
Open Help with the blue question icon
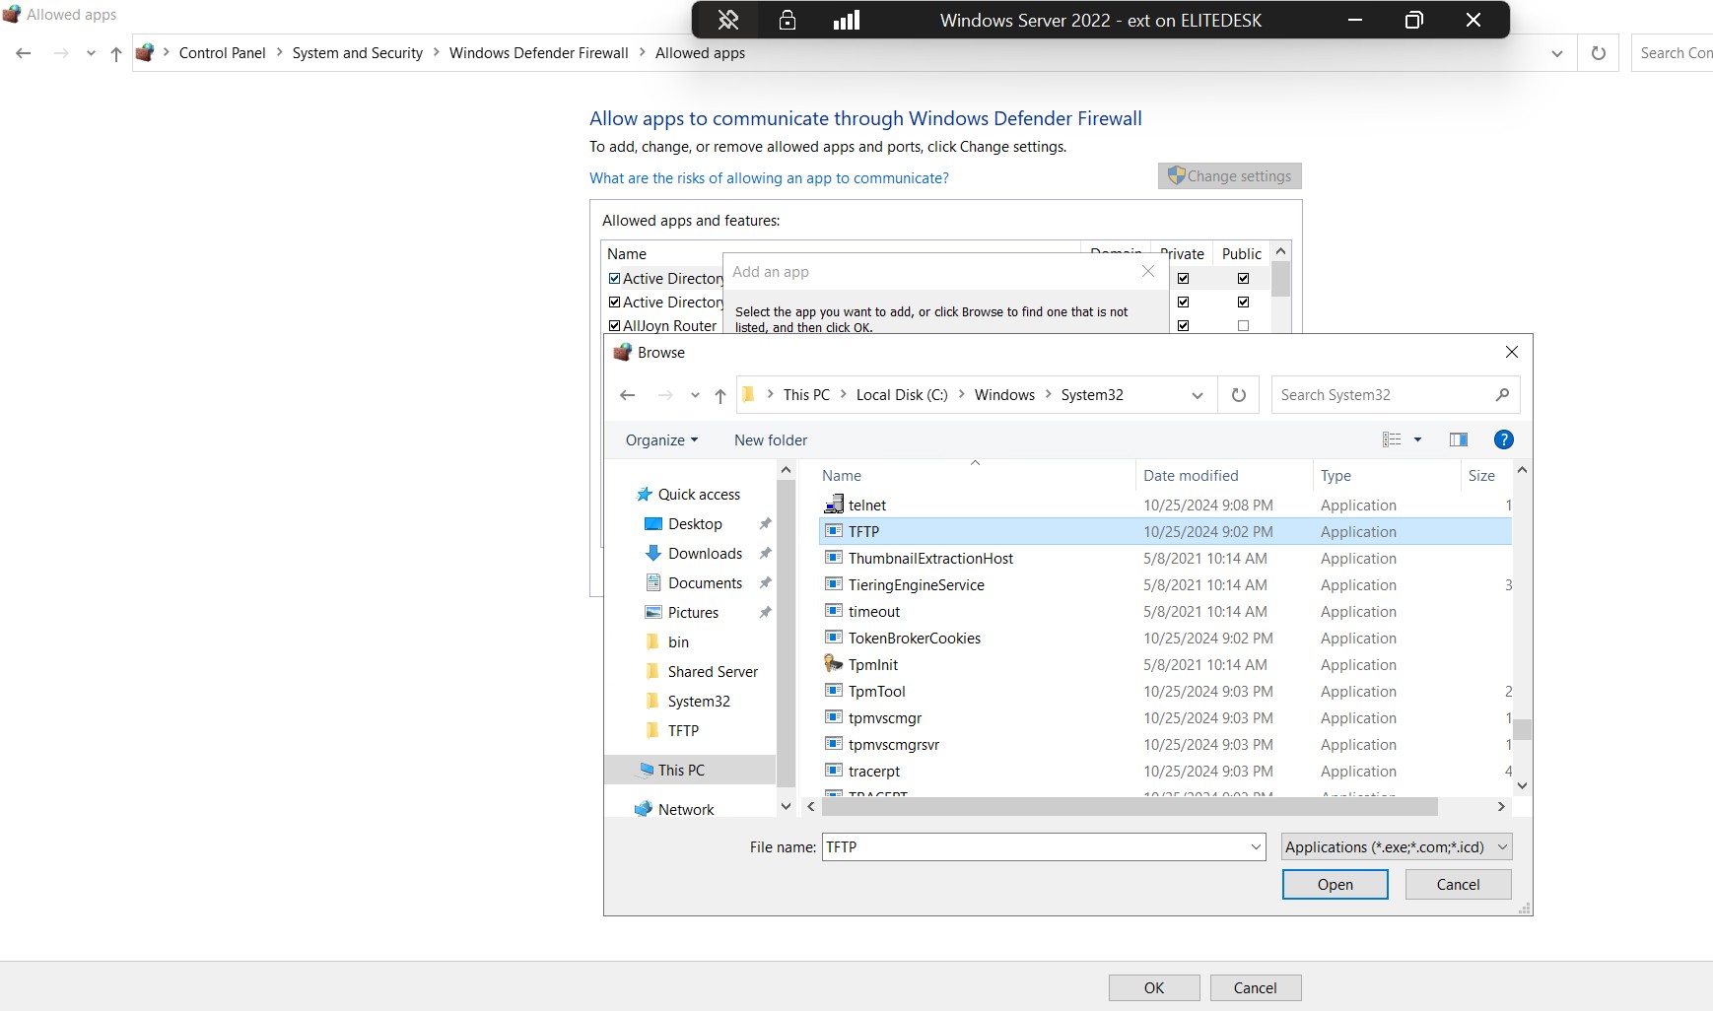coord(1504,439)
